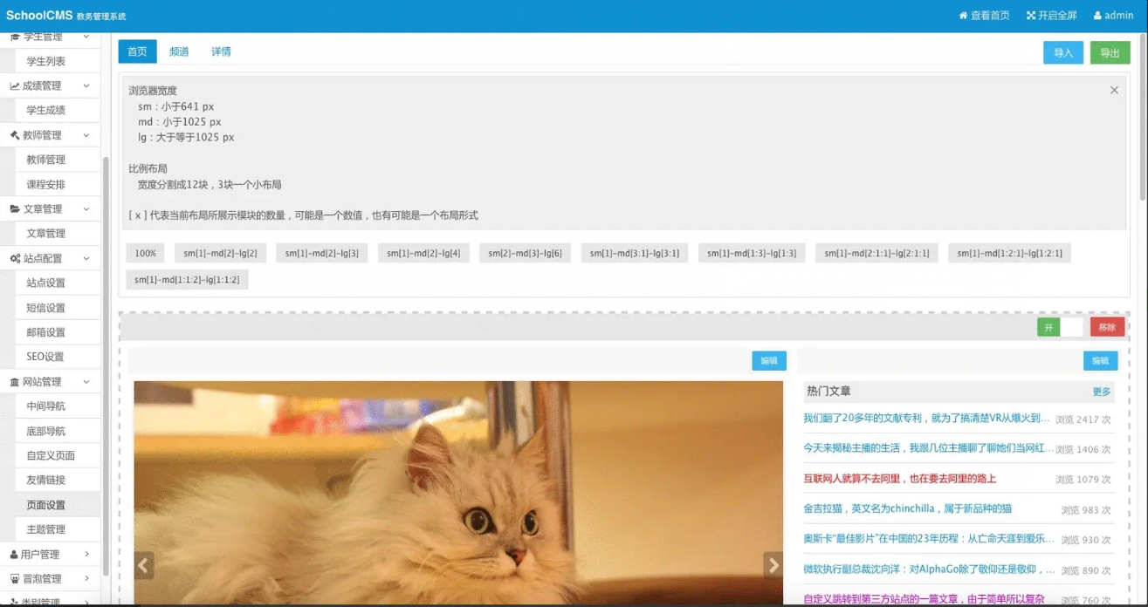The width and height of the screenshot is (1148, 607).
Task: Collapse the 教师管理 section chevron
Action: [86, 135]
